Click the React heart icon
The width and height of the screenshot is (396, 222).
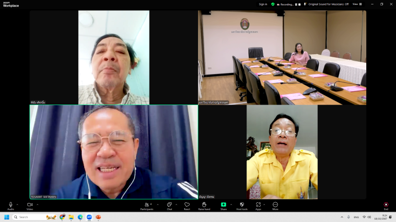tap(187, 205)
